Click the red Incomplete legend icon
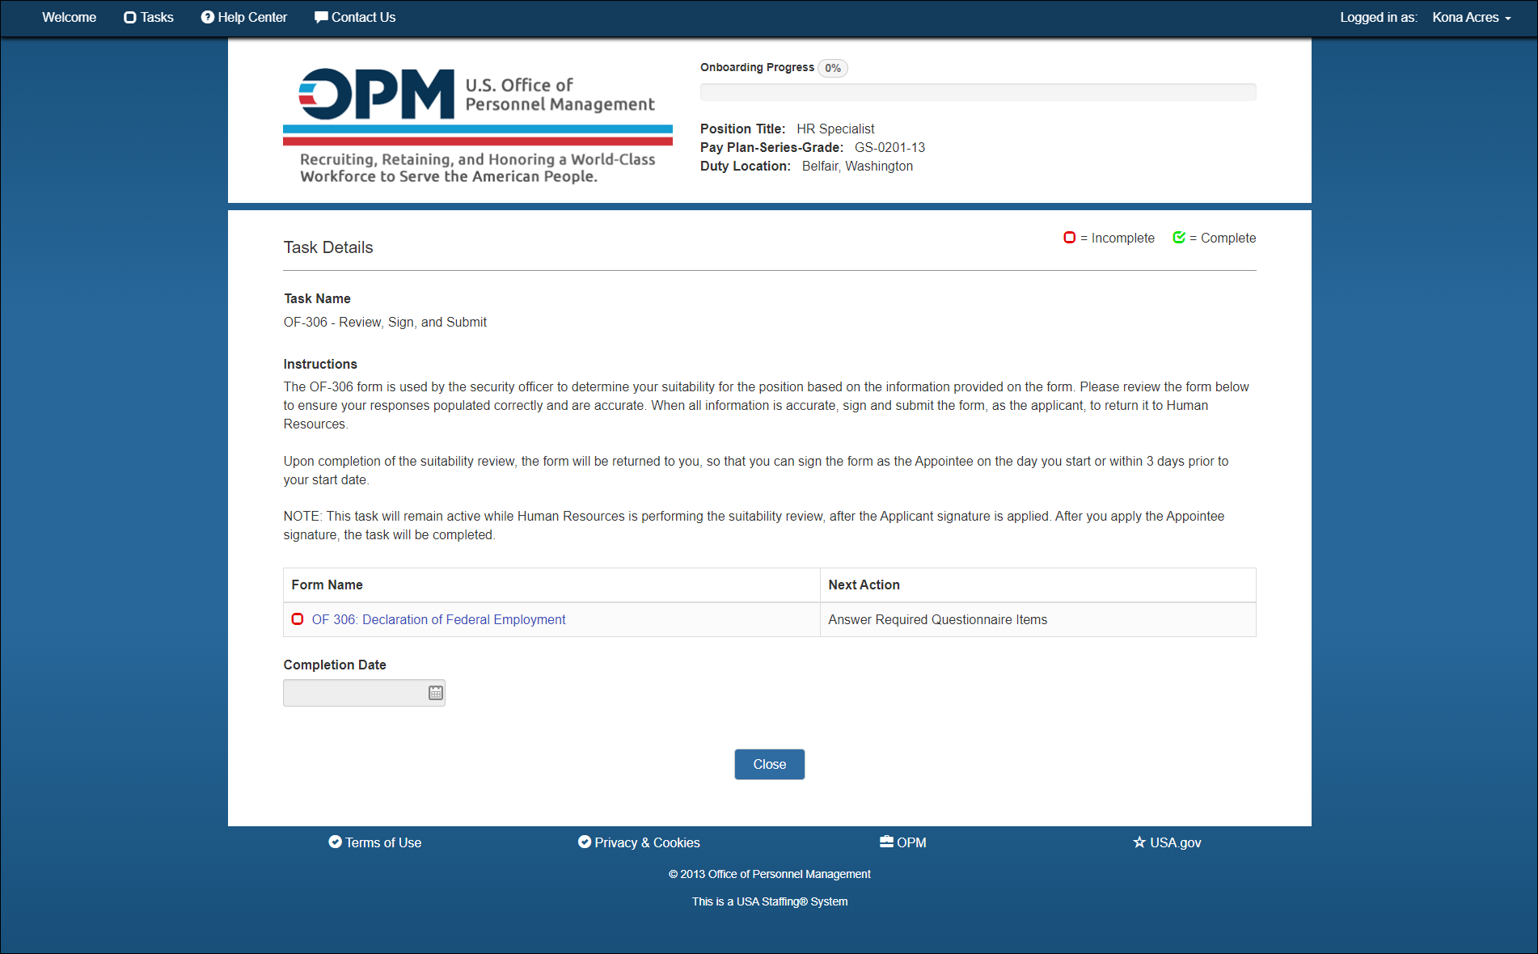Image resolution: width=1538 pixels, height=954 pixels. [x=1069, y=237]
